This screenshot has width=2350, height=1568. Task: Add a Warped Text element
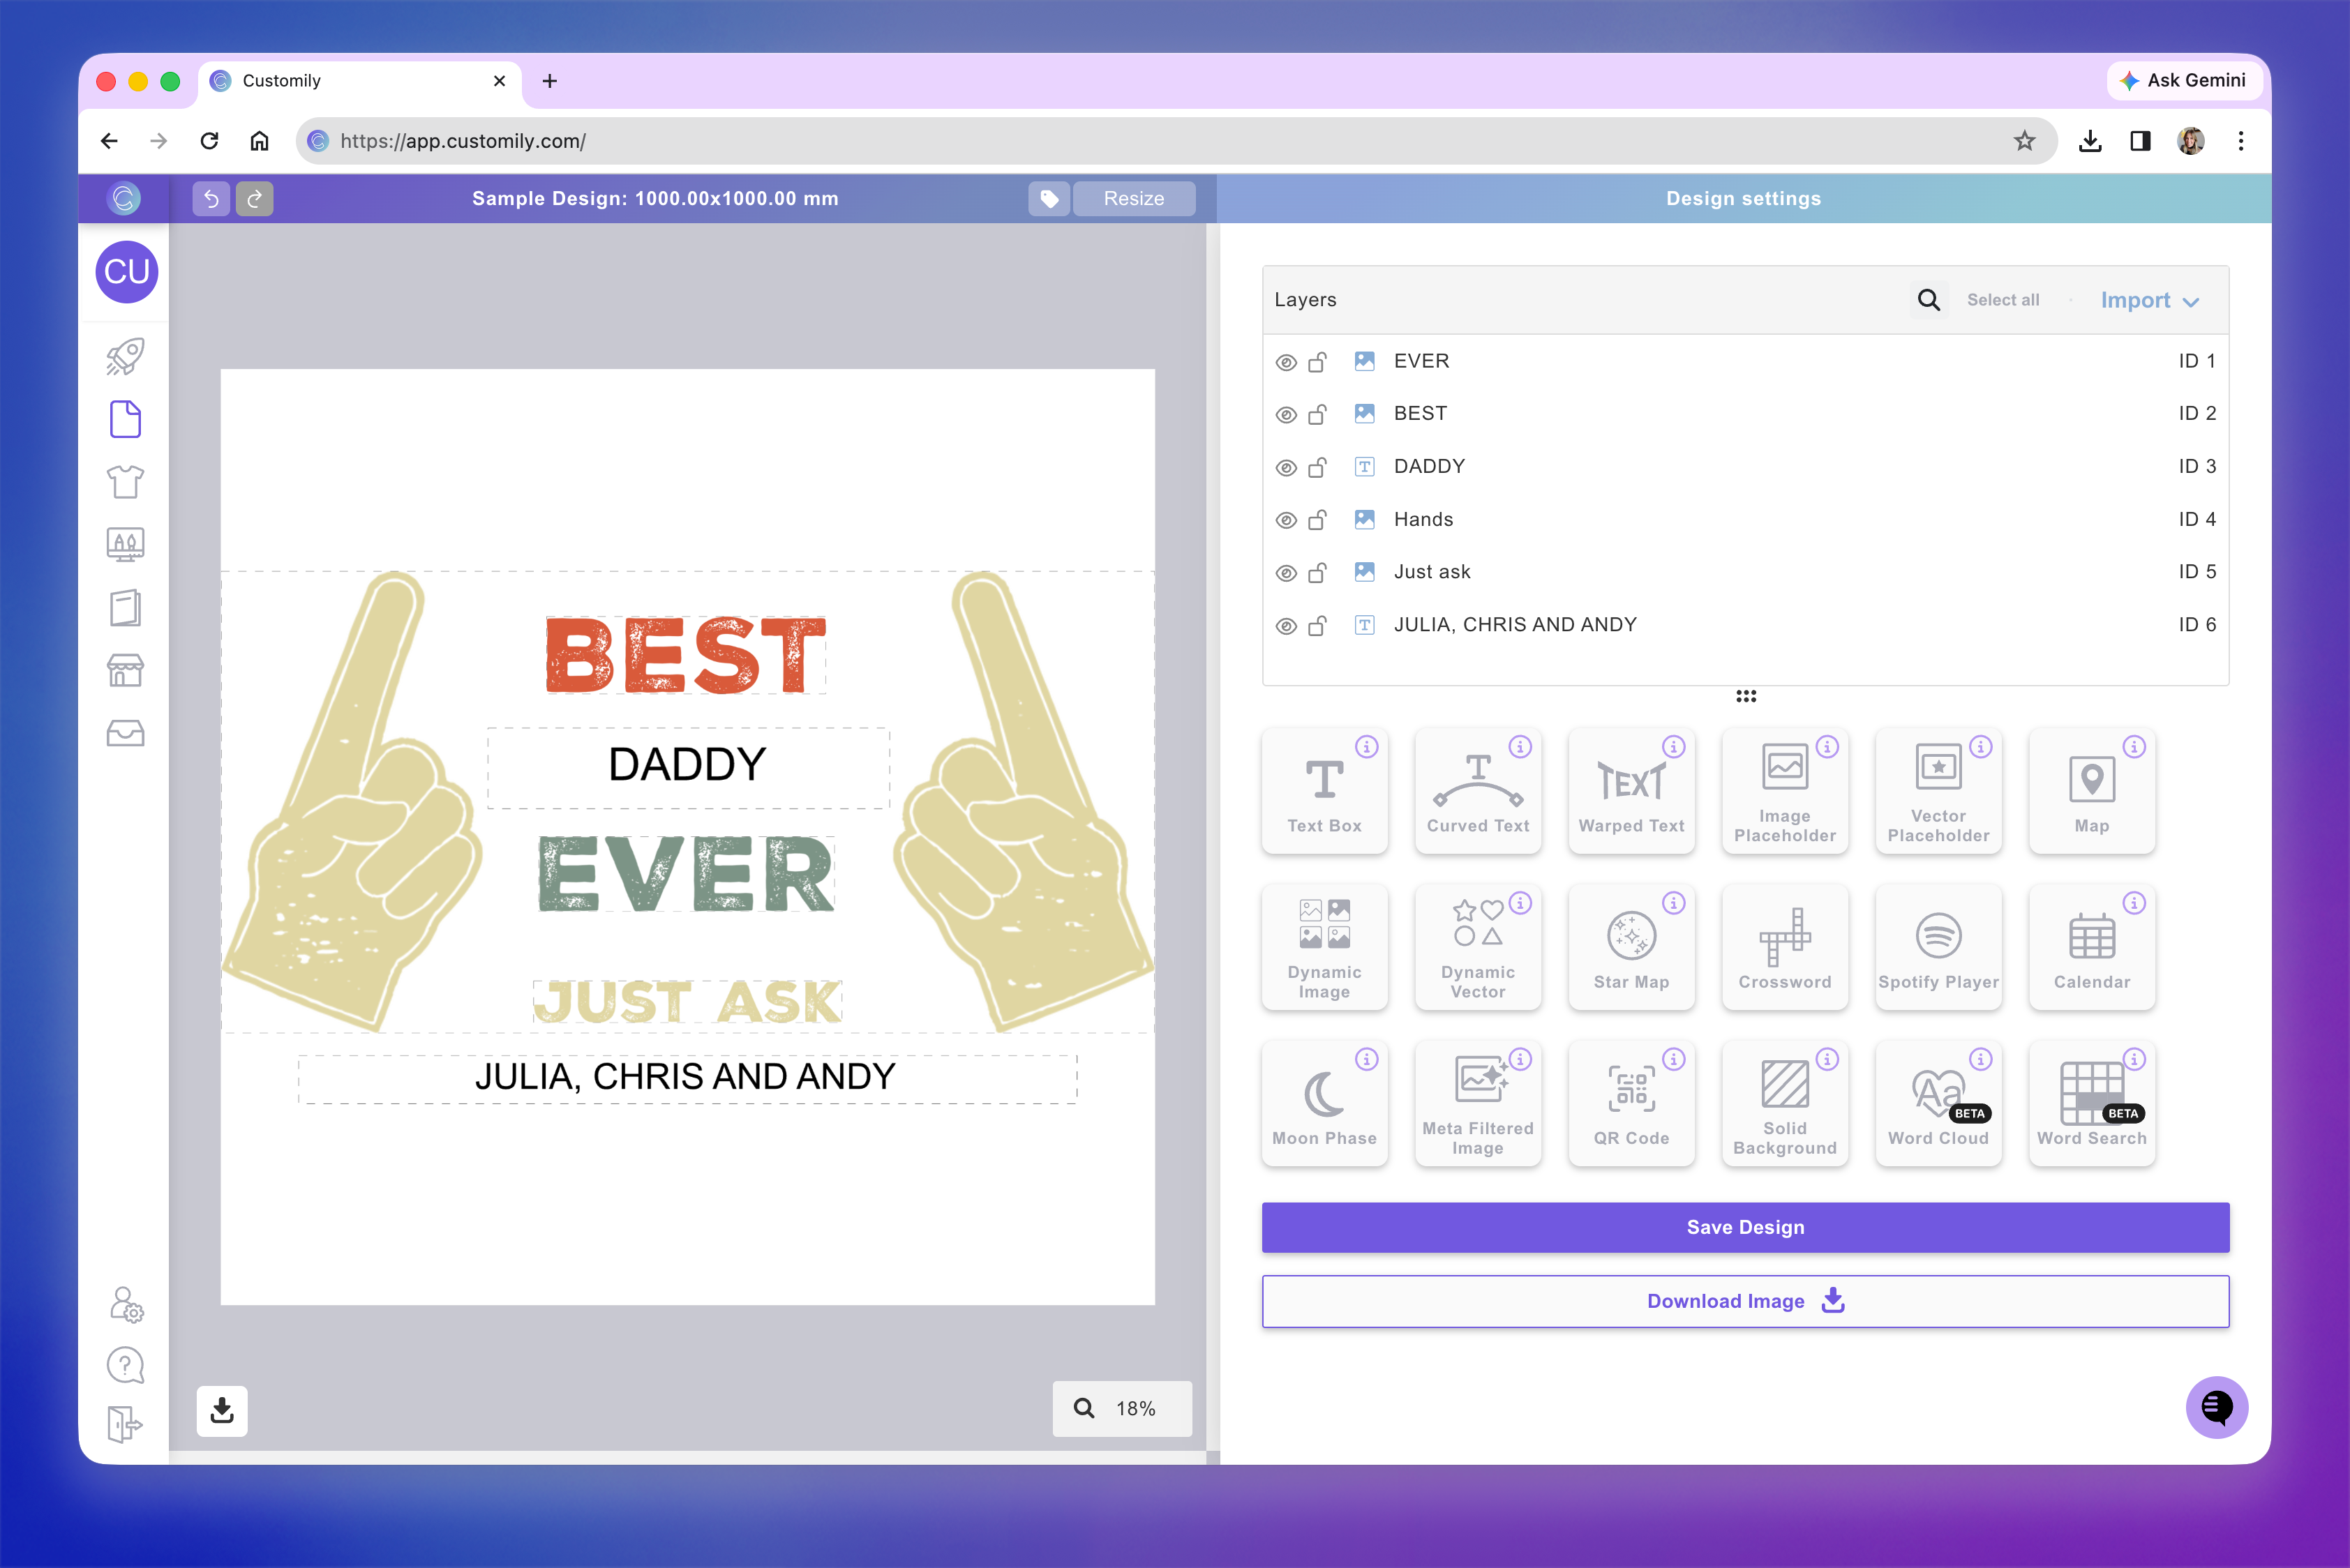(x=1631, y=791)
